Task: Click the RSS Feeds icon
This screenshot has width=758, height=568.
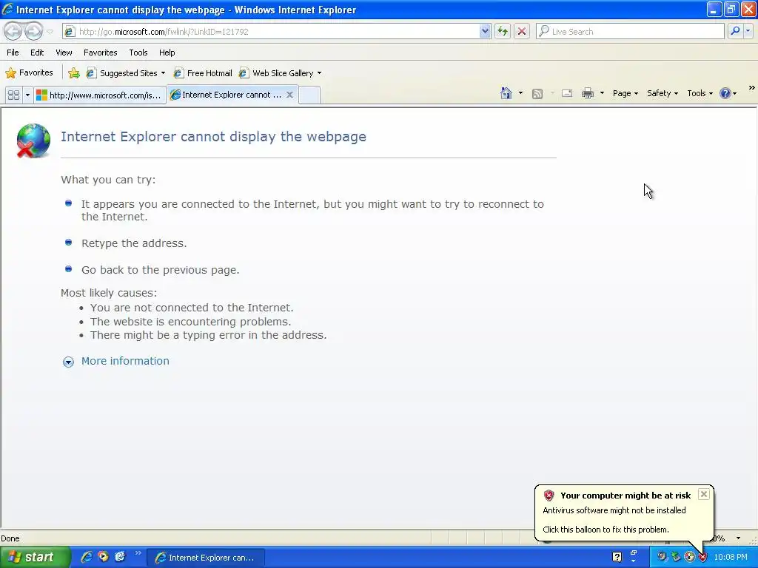Action: pyautogui.click(x=537, y=94)
